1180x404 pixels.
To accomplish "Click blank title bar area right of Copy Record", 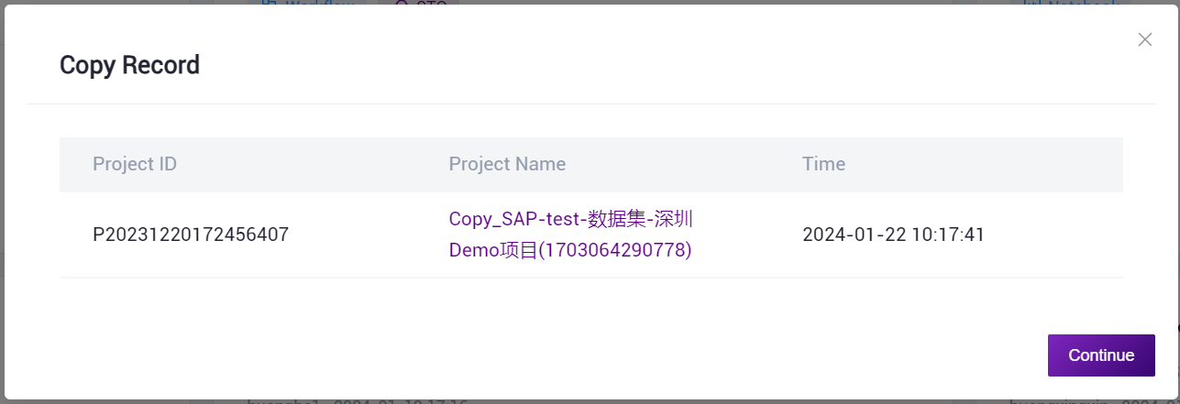I will [x=642, y=65].
